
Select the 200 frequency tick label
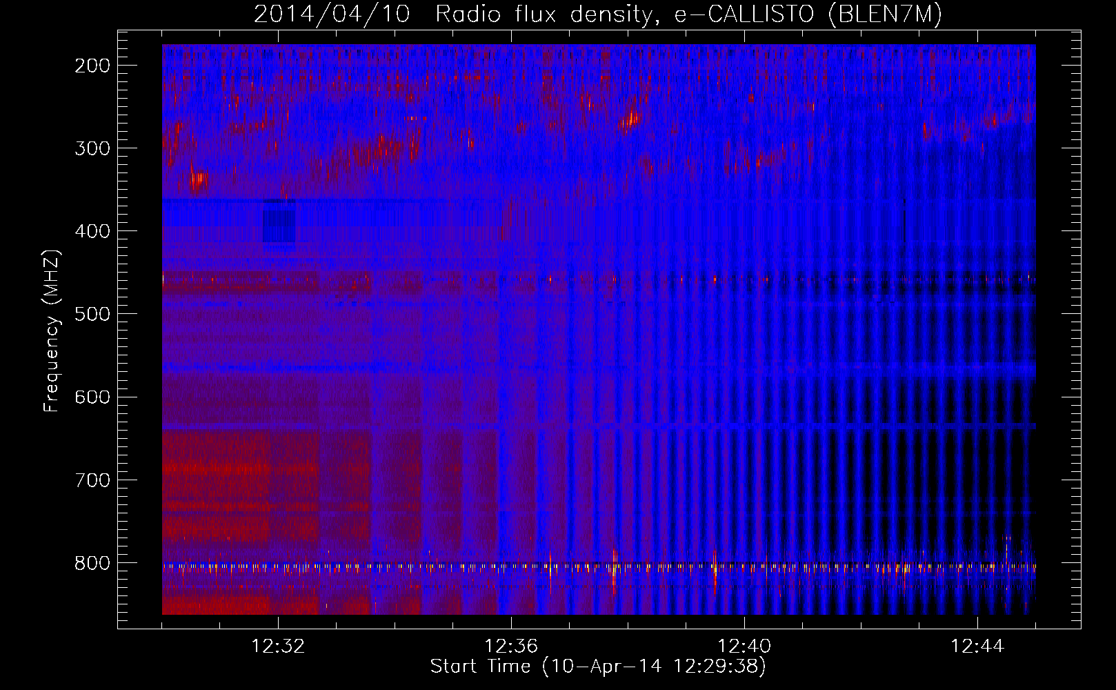click(92, 66)
